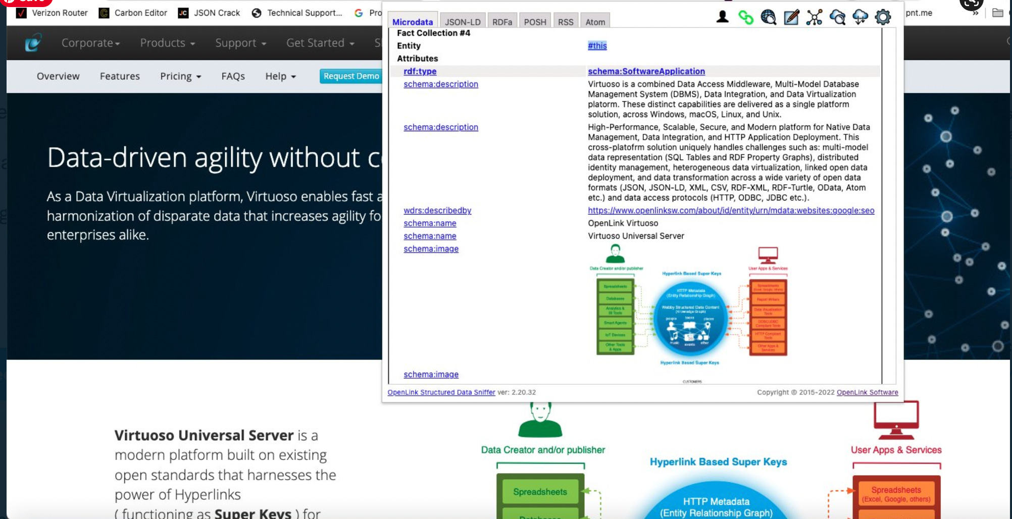Viewport: 1012px width, 519px height.
Task: Expand the bookmarks overflow chevron
Action: point(975,13)
